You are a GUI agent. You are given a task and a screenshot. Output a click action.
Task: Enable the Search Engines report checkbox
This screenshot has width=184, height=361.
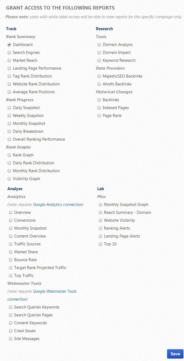(x=9, y=53)
